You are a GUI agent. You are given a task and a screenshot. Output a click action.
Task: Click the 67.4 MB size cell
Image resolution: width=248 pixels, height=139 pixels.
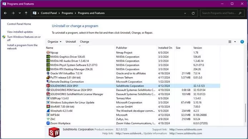(x=186, y=102)
